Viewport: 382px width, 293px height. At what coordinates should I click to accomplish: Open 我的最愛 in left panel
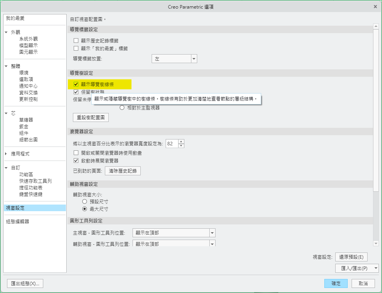[x=15, y=18]
